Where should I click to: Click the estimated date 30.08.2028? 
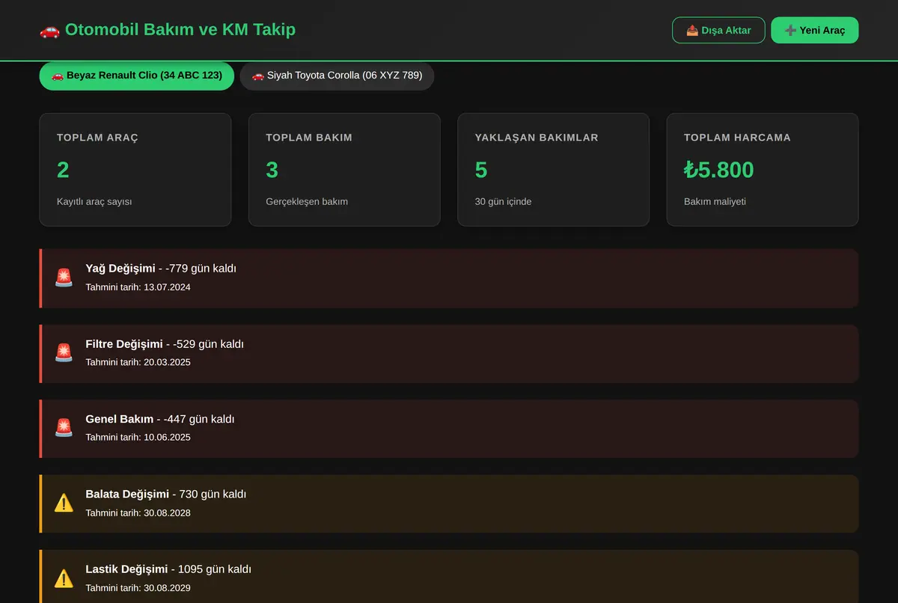(167, 512)
